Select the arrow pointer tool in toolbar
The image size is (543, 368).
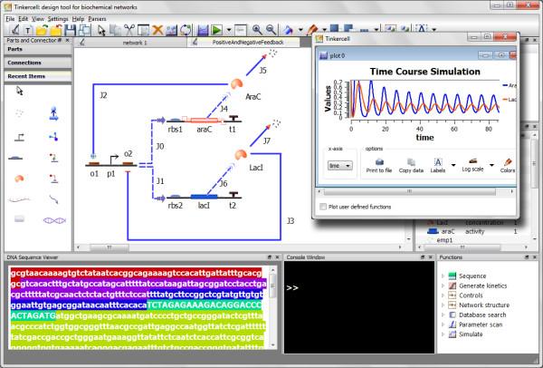pyautogui.click(x=100, y=32)
